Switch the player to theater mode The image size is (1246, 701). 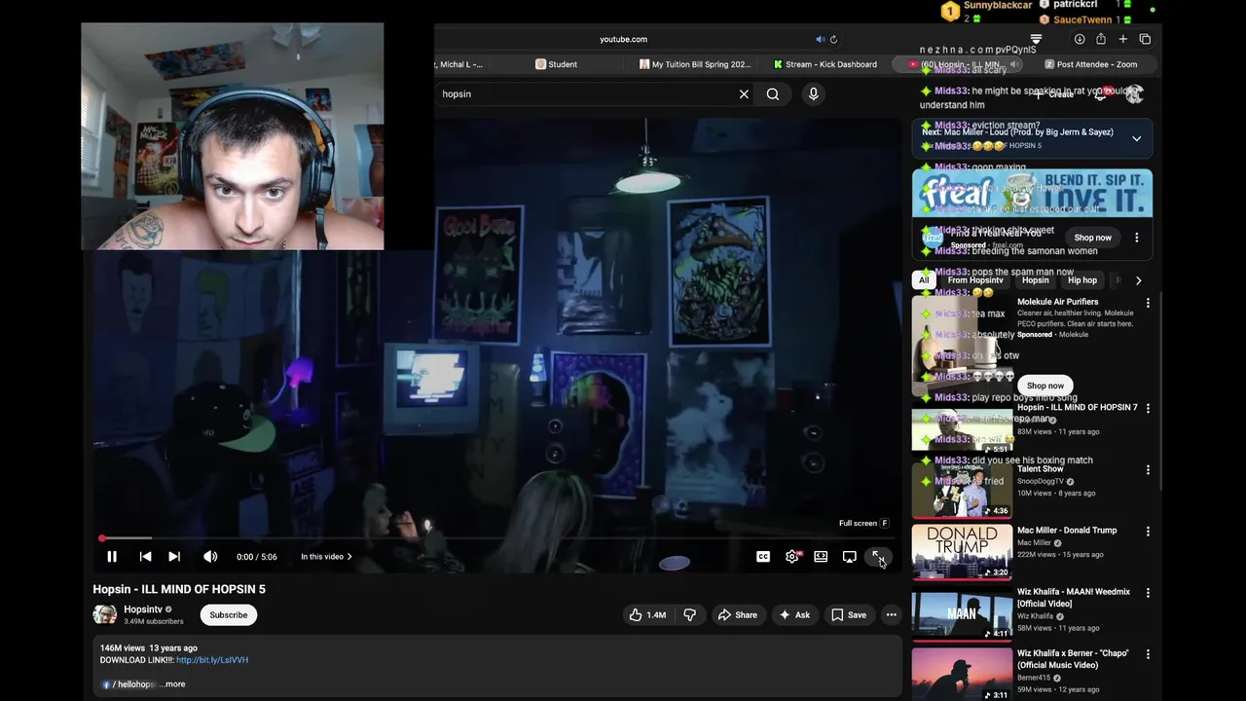tap(821, 557)
